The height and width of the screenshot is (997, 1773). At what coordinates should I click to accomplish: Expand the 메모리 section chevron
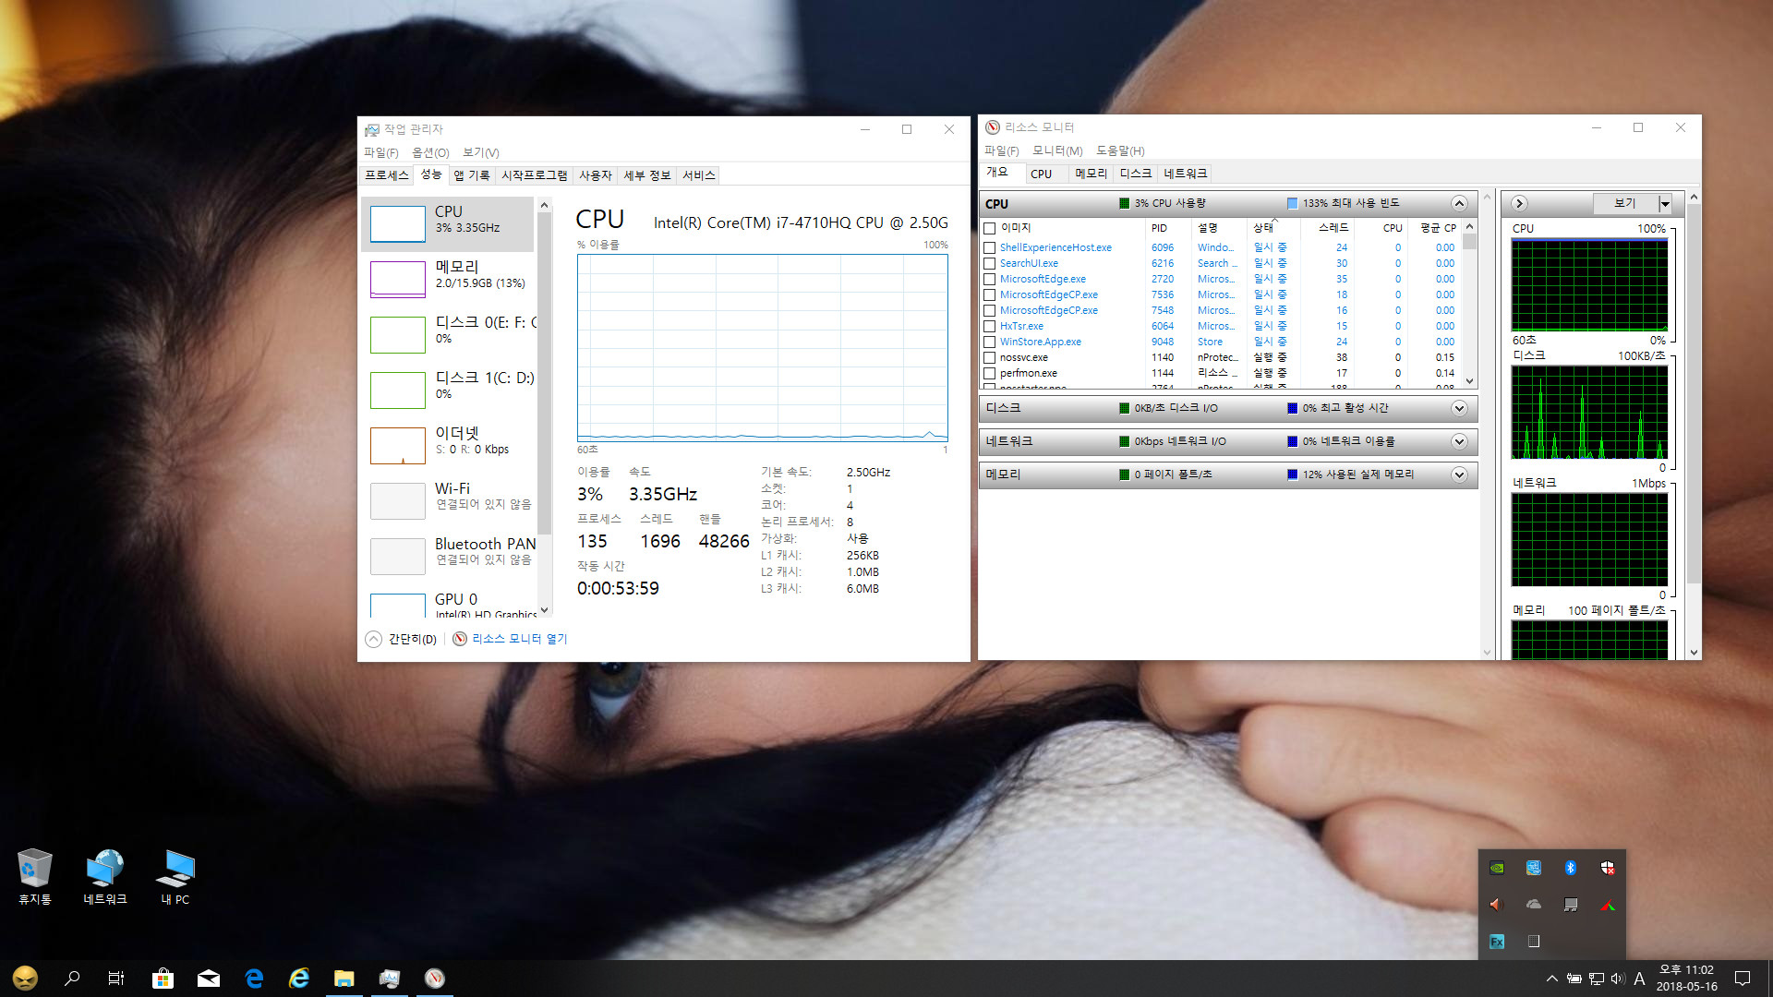pos(1459,474)
